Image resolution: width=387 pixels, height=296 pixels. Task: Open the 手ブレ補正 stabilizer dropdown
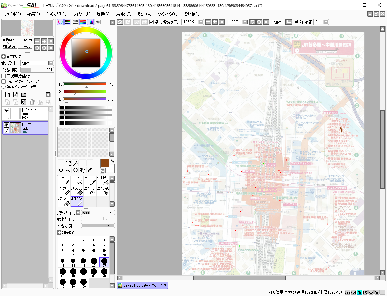[x=325, y=22]
